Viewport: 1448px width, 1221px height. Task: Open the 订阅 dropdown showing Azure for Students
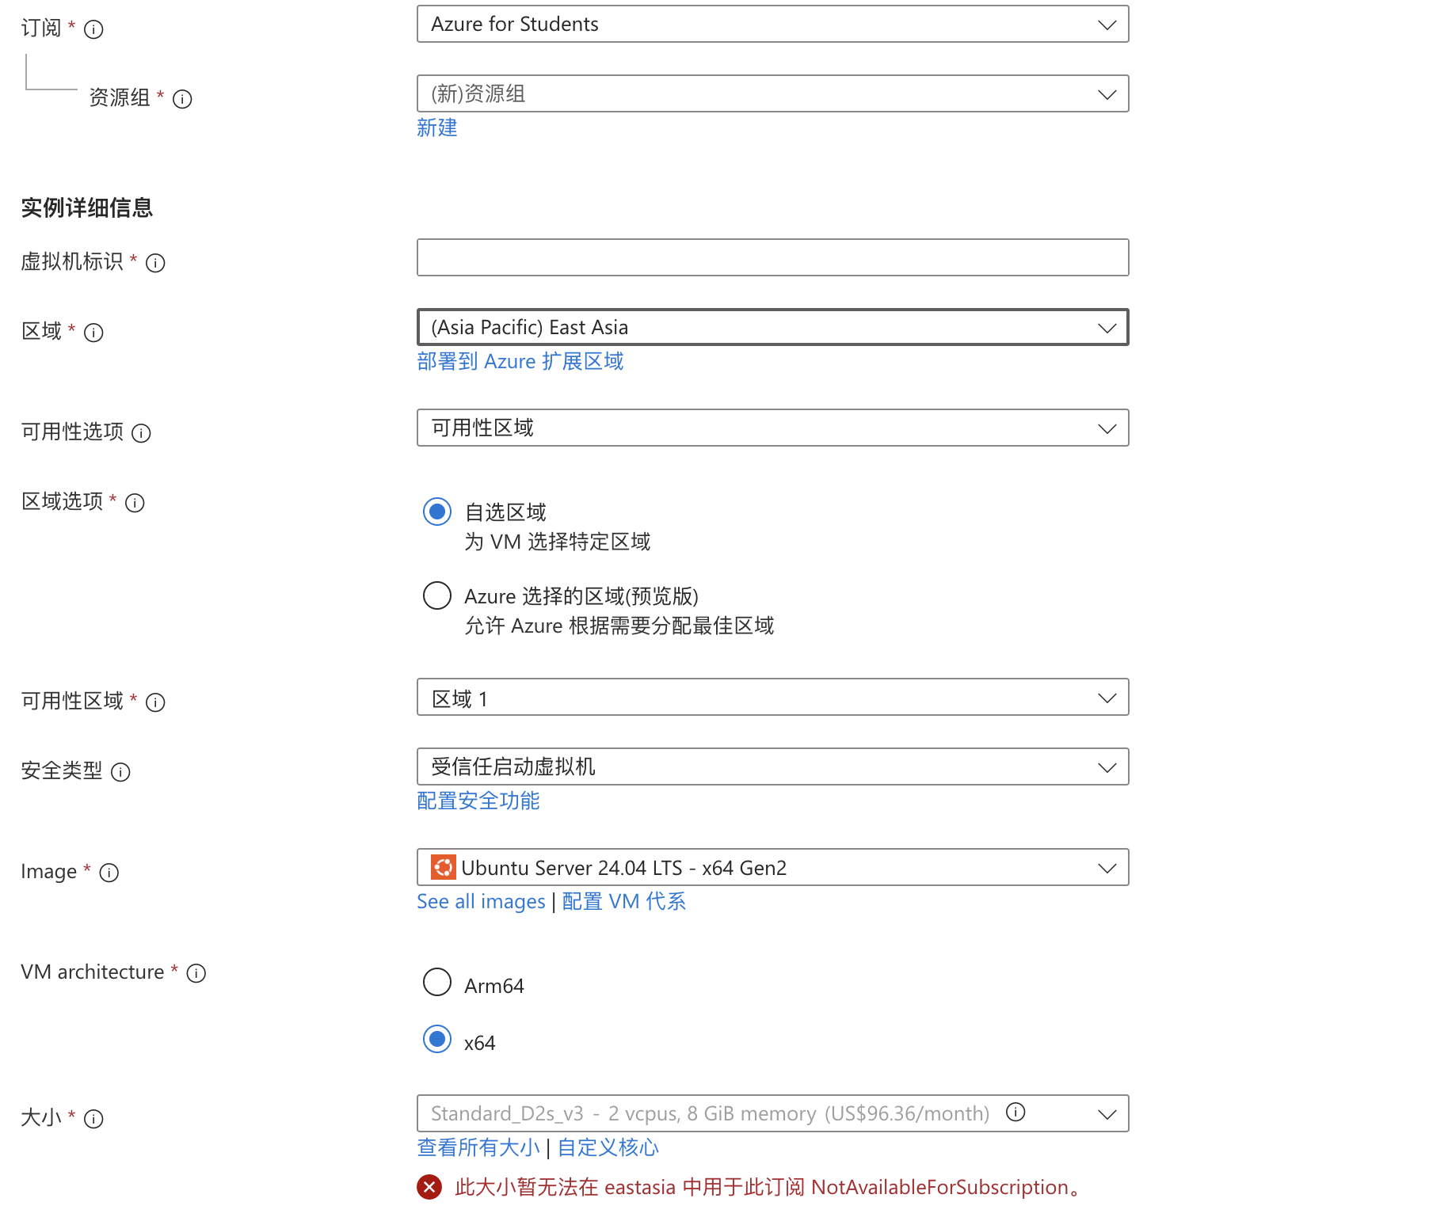(x=772, y=25)
